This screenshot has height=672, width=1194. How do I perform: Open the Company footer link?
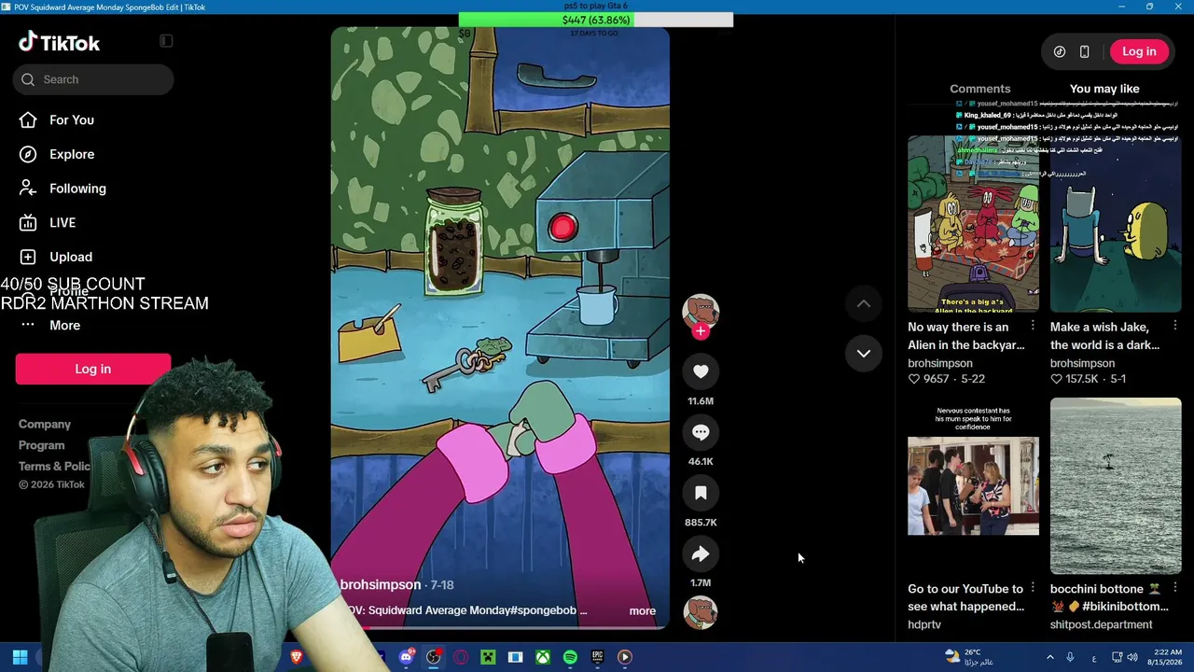point(45,424)
